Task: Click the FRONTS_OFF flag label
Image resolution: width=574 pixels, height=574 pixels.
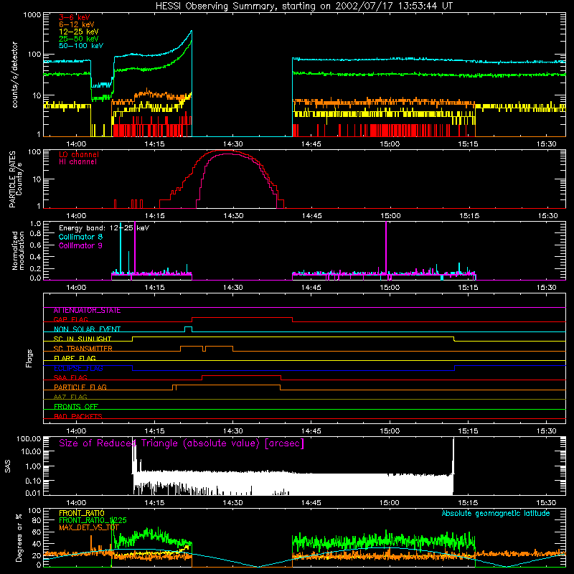Action: [76, 407]
